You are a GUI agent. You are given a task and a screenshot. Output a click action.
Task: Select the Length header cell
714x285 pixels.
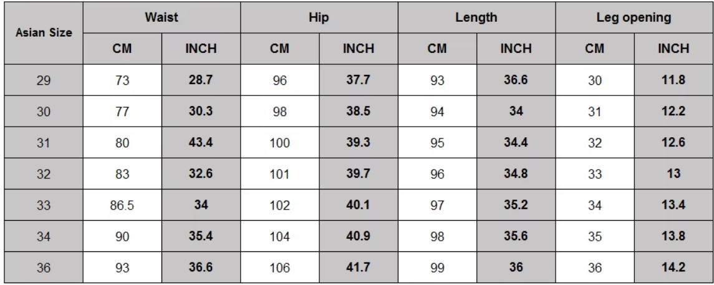(x=476, y=17)
